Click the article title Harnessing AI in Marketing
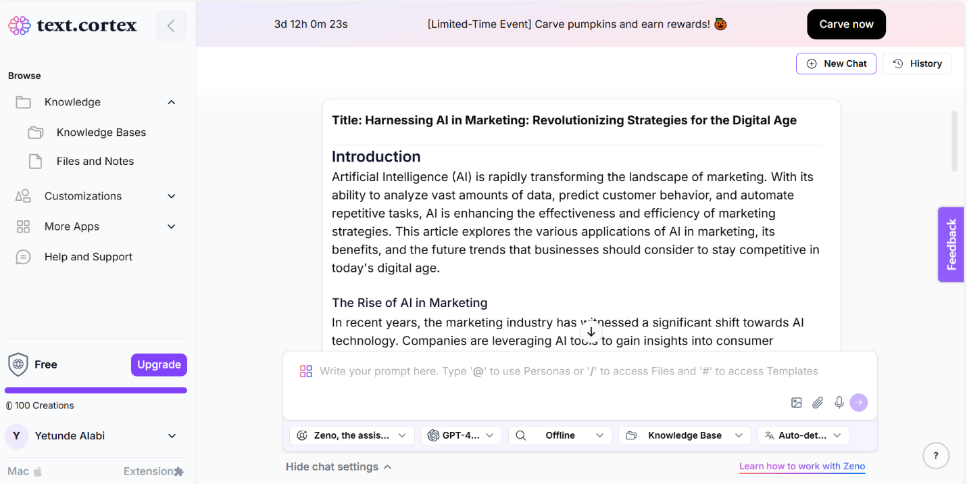 pos(564,120)
